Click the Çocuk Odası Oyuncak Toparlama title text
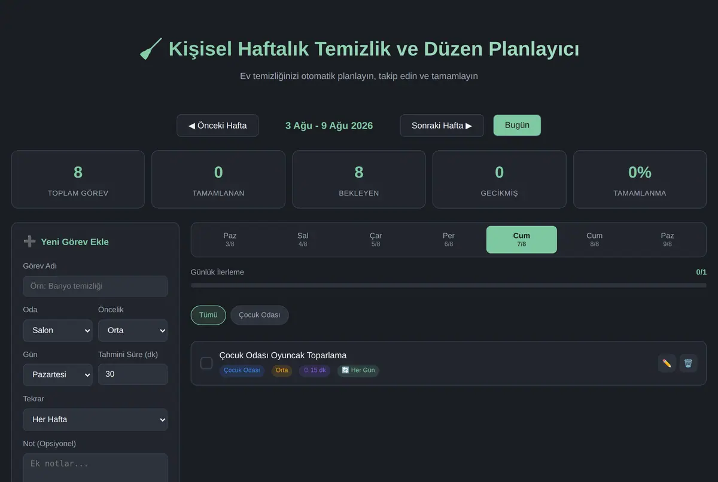This screenshot has width=718, height=482. coord(283,355)
